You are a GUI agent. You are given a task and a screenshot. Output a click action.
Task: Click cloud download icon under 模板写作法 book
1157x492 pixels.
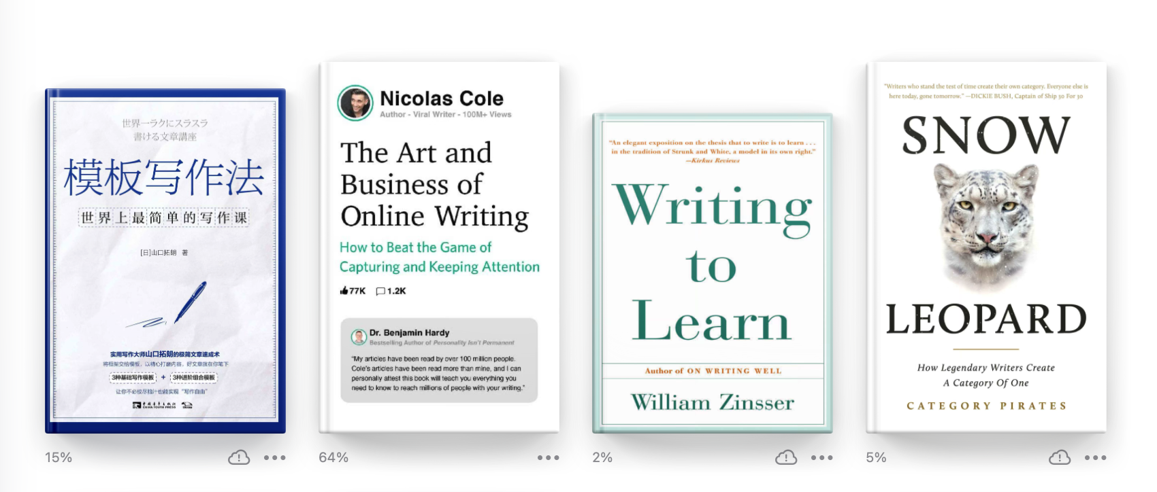coord(239,457)
